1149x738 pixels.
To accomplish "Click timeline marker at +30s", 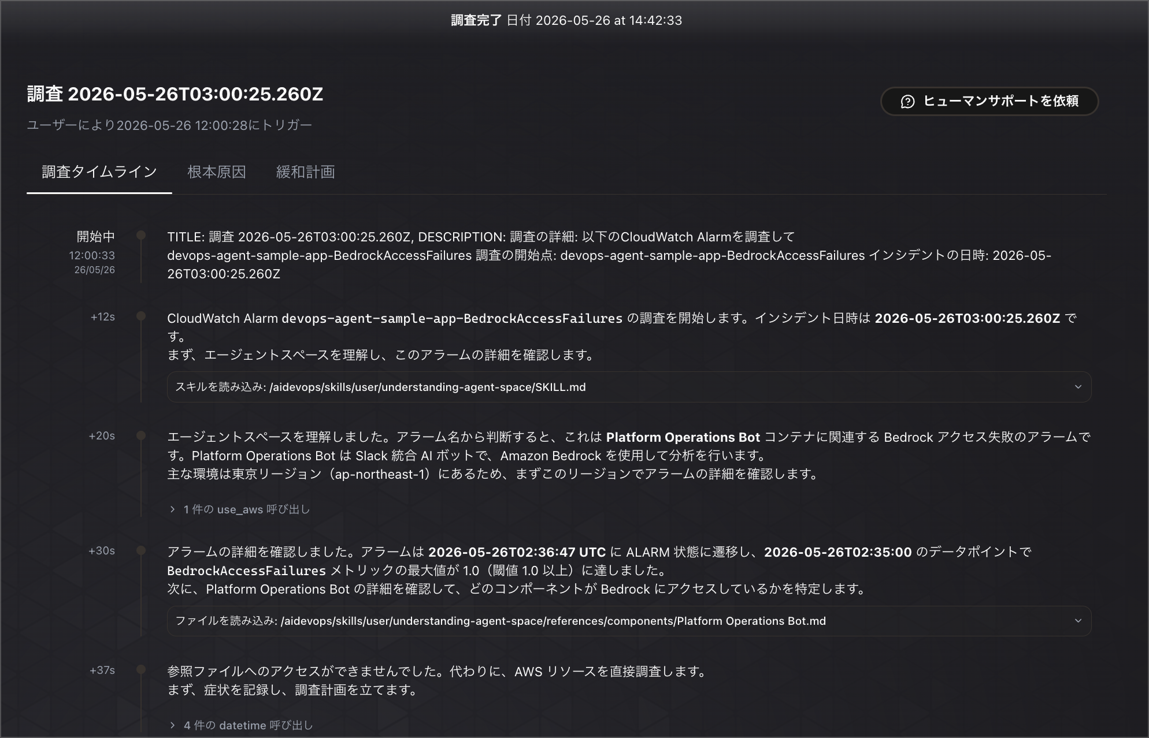I will (141, 550).
